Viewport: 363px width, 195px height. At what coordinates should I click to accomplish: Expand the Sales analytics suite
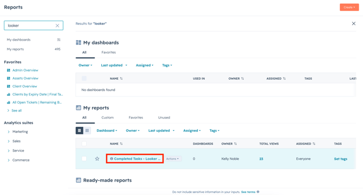[9, 141]
